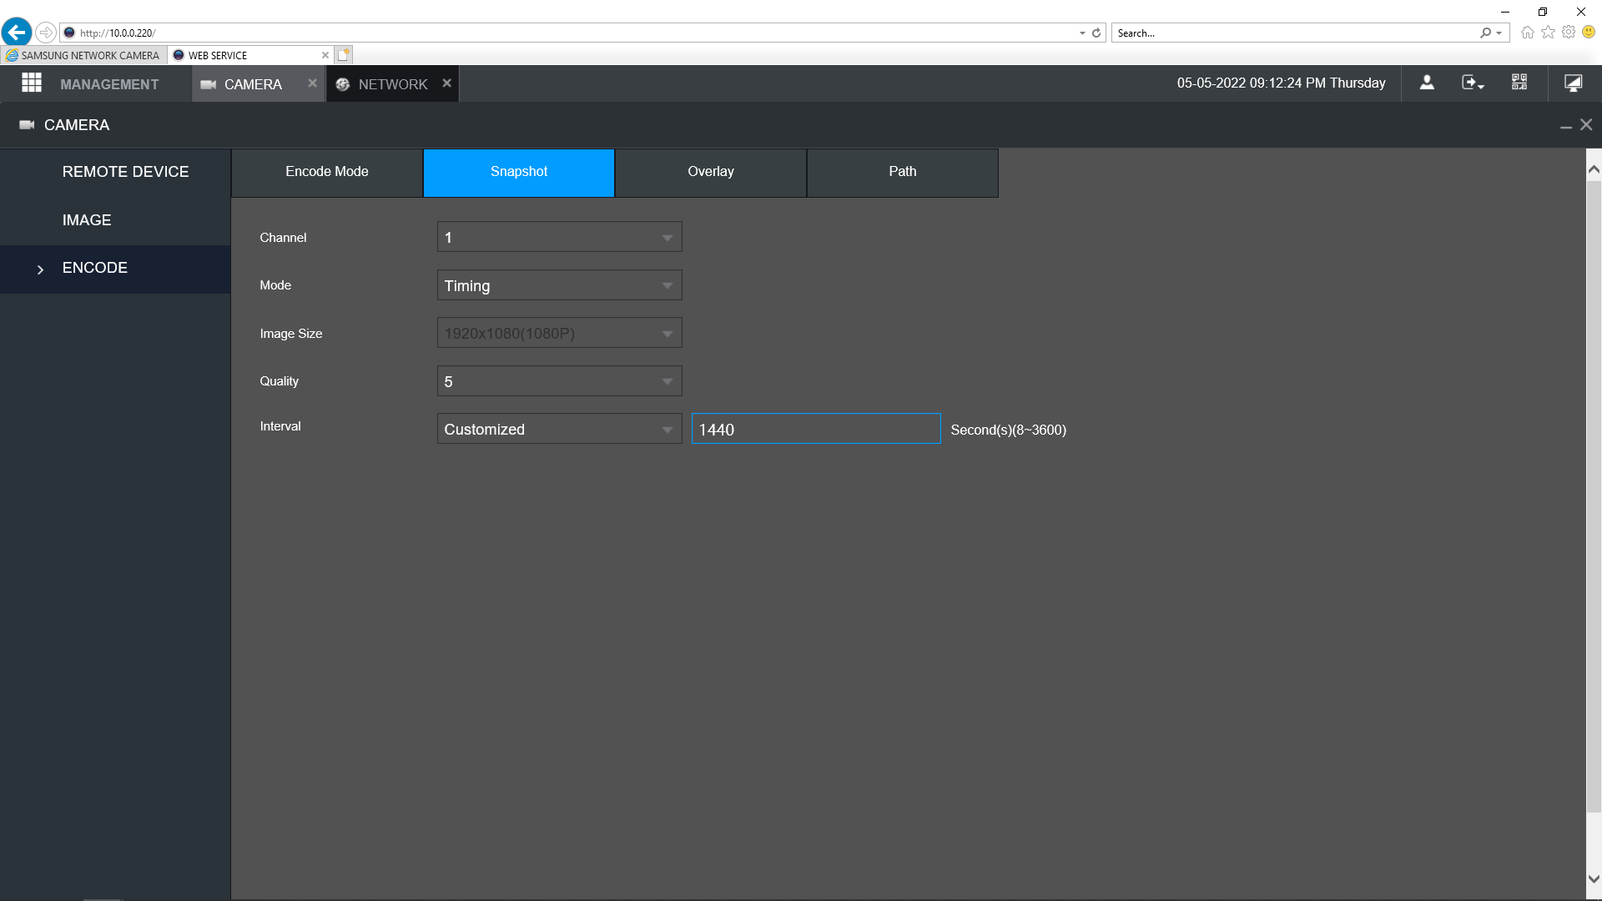Open browser tools gear icon

1569,33
